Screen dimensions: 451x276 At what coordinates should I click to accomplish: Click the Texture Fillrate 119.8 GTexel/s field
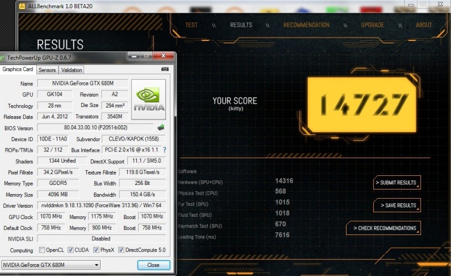[143, 172]
